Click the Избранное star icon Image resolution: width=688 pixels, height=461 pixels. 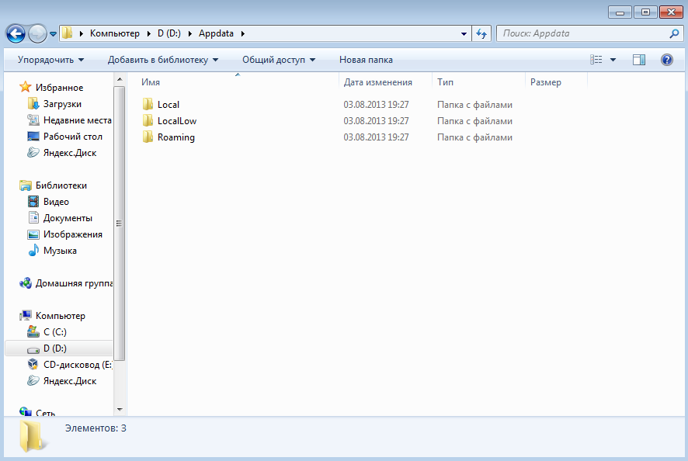[x=26, y=87]
